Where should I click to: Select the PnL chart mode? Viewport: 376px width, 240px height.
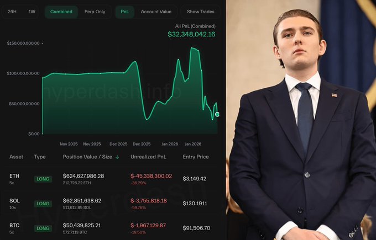(125, 12)
